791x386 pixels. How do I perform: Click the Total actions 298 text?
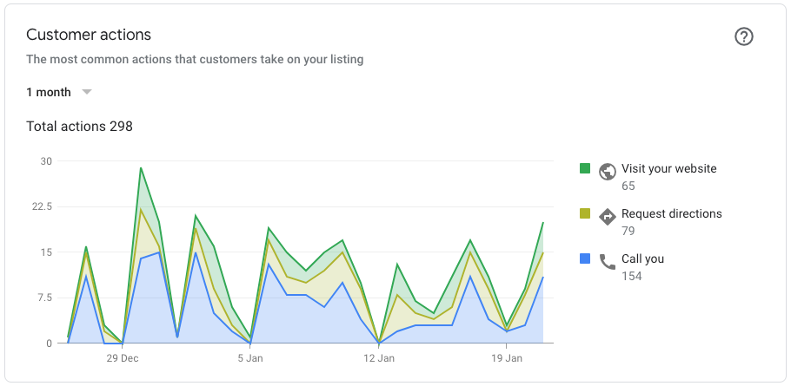79,126
